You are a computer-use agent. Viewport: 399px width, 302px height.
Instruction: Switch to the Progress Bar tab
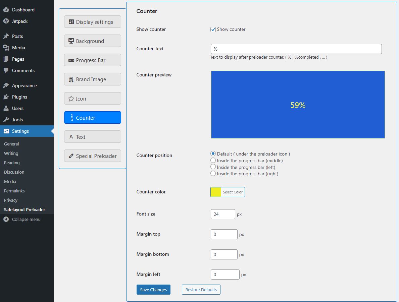tap(92, 60)
